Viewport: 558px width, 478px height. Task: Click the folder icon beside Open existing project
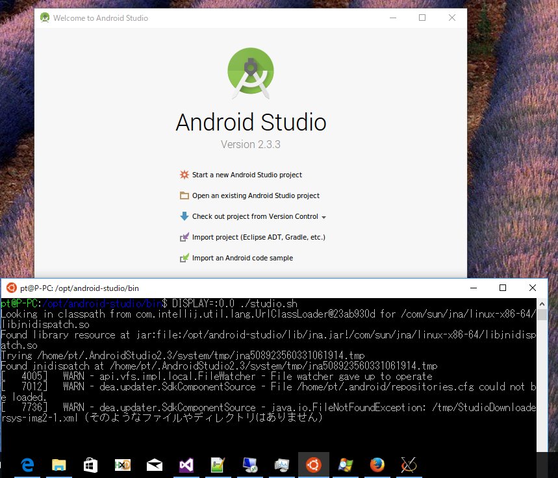(x=184, y=195)
